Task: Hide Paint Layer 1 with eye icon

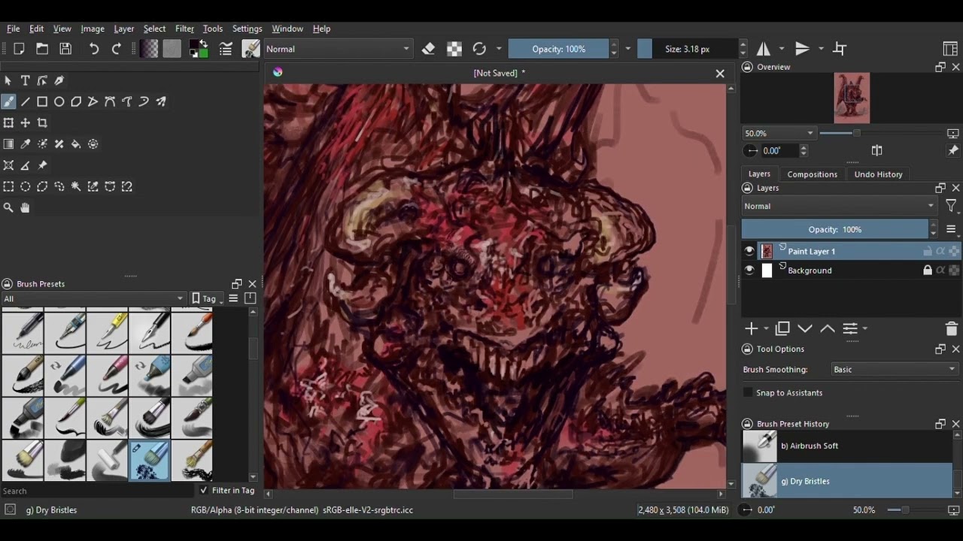Action: (x=749, y=251)
